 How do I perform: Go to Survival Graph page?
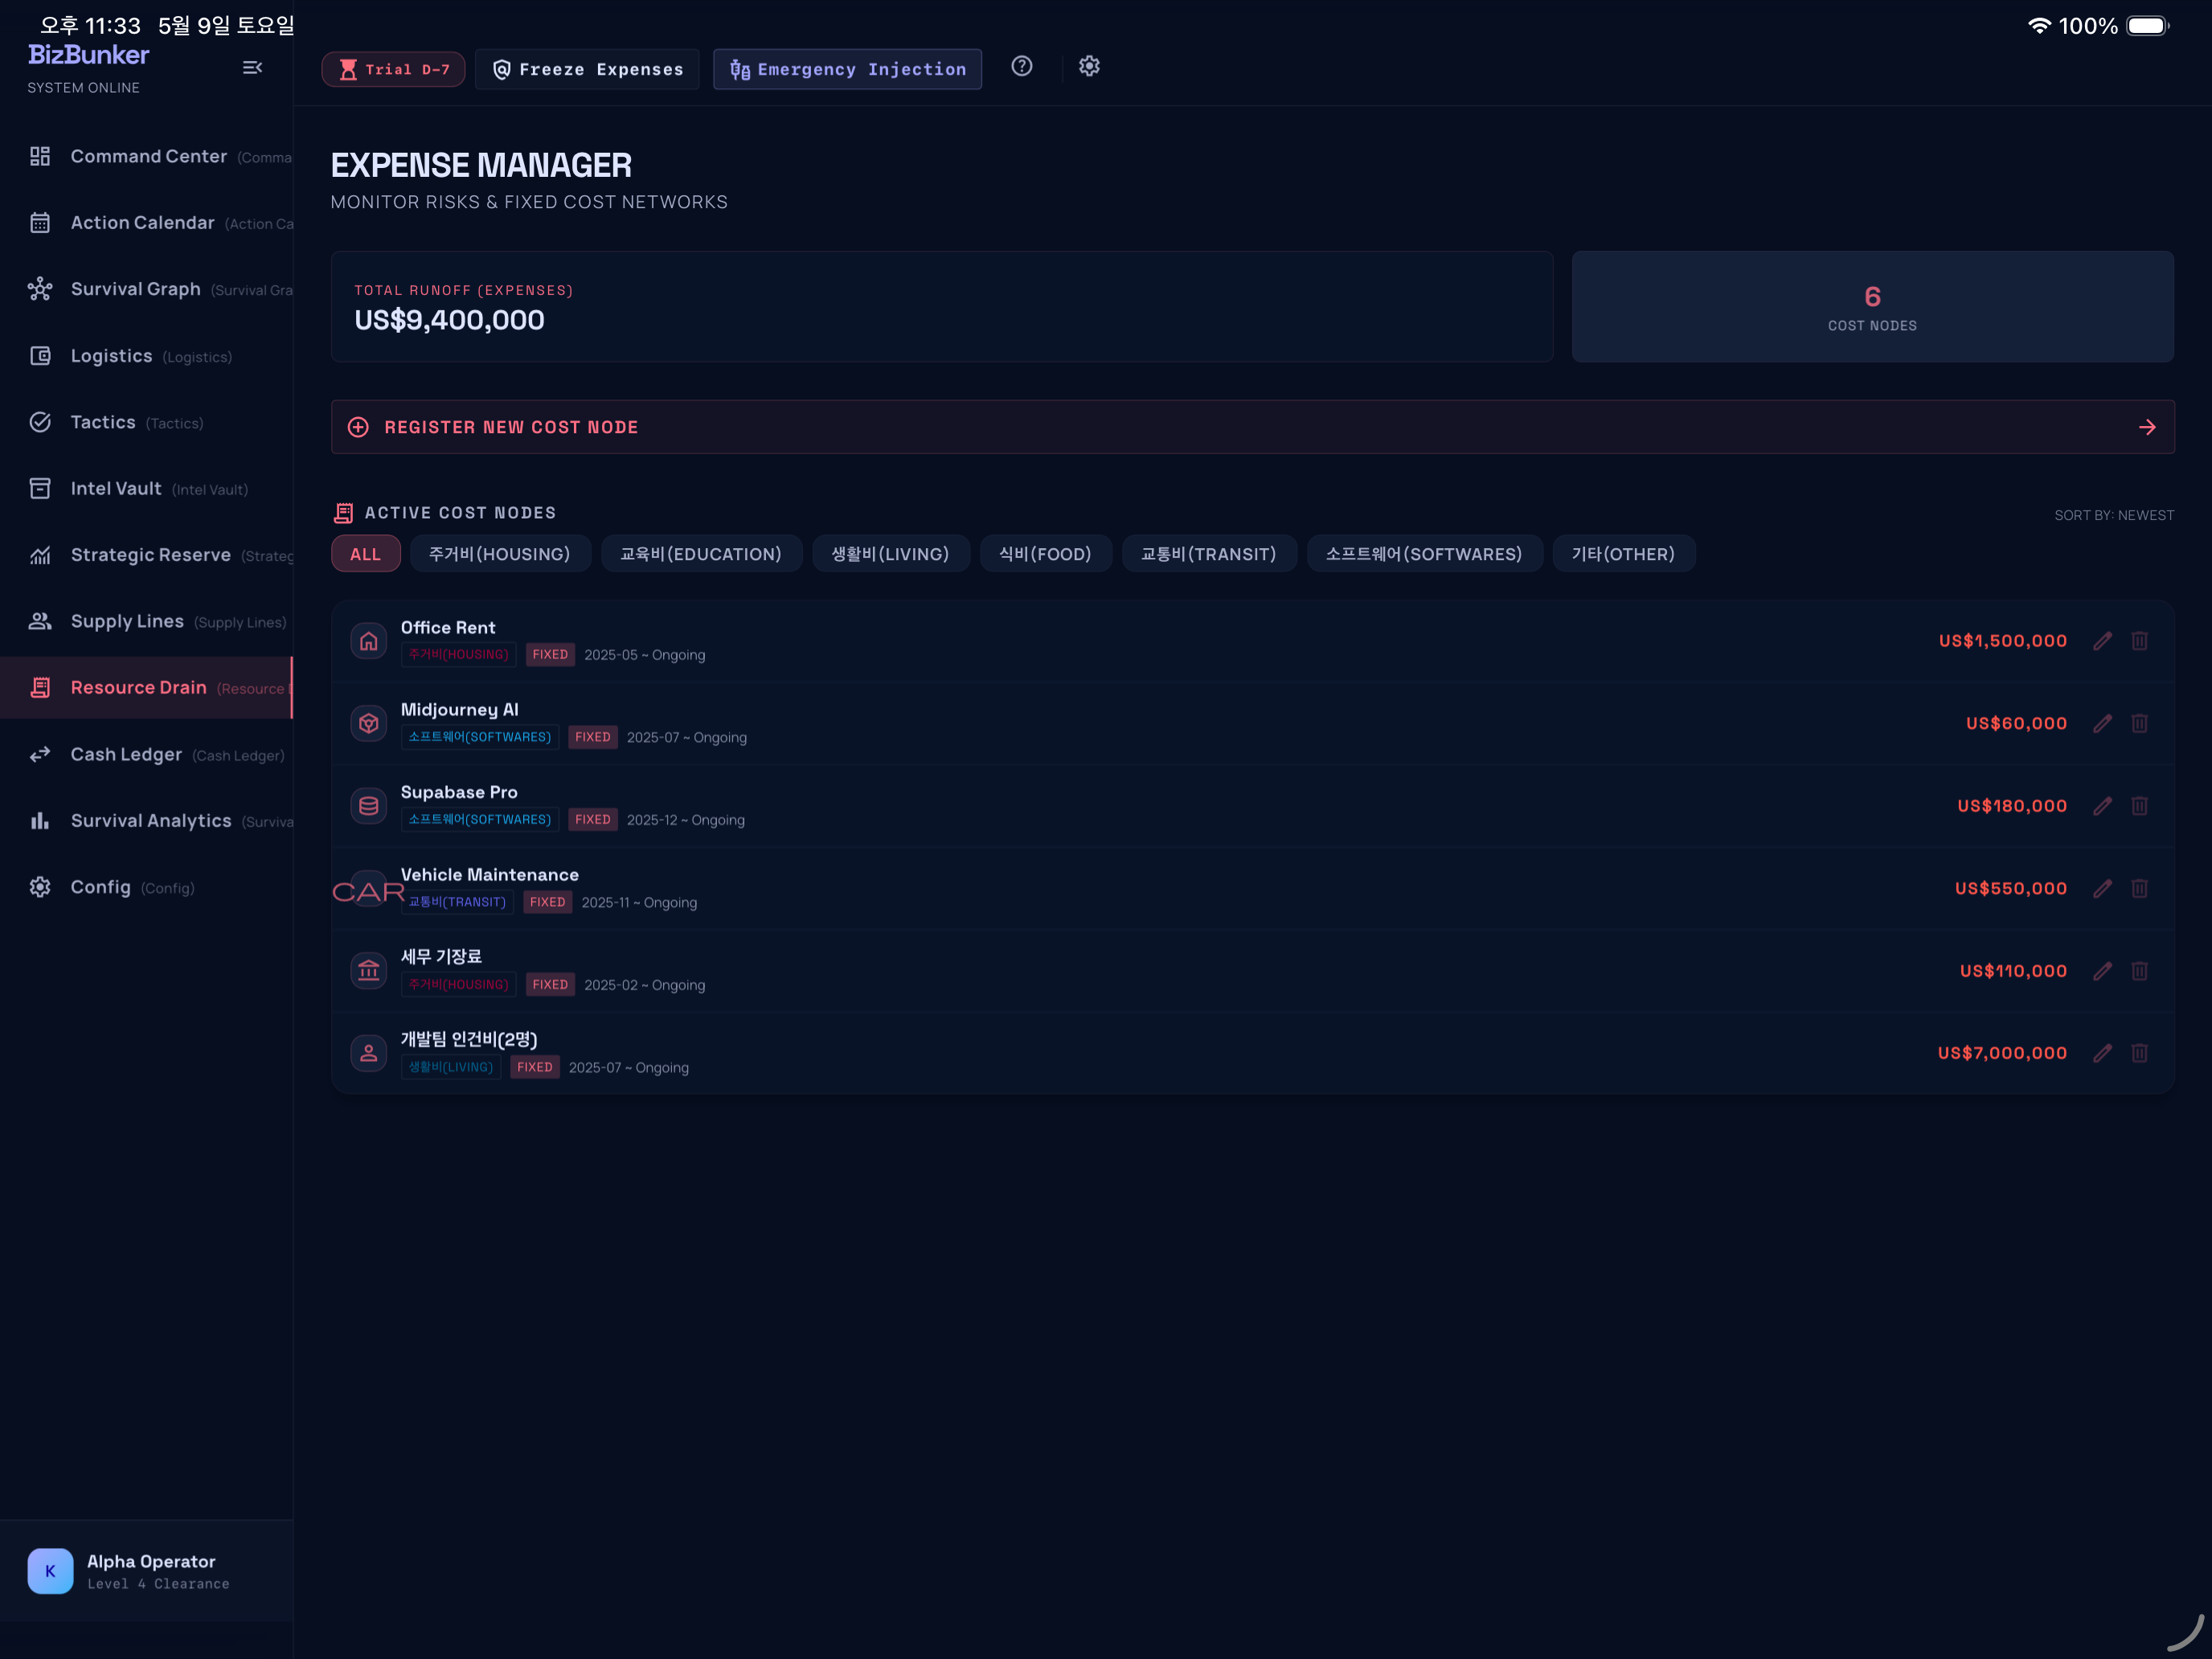pos(147,290)
